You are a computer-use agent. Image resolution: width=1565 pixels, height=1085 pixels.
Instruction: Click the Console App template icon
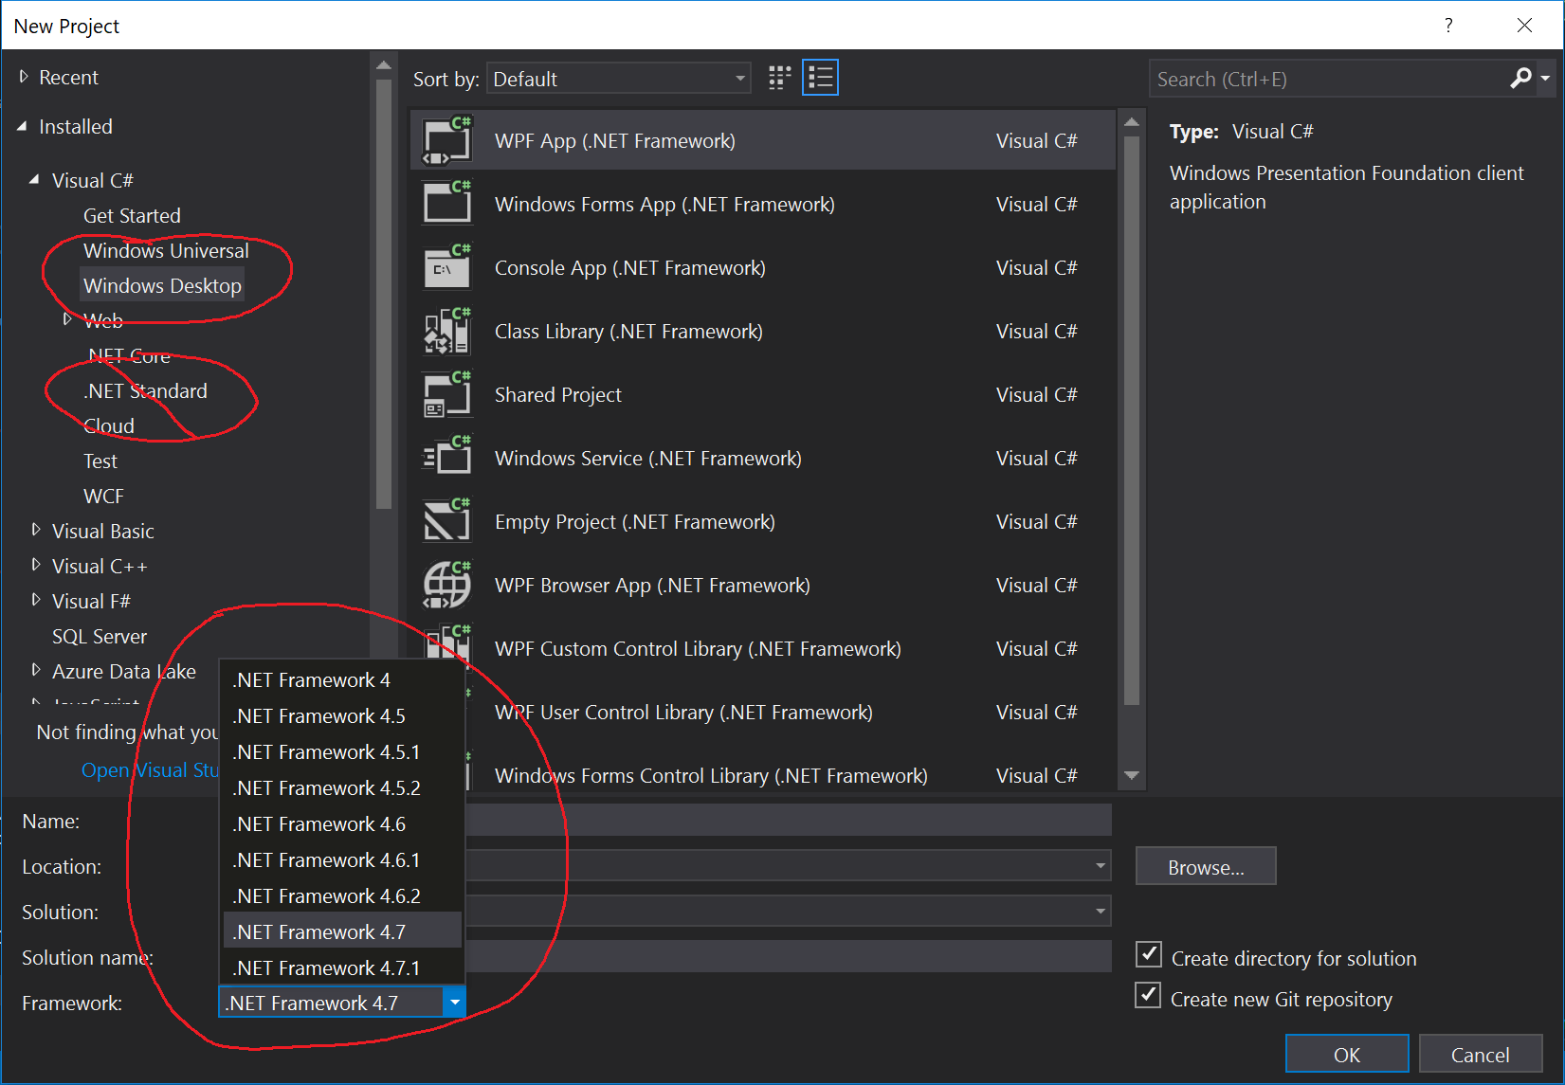click(446, 267)
